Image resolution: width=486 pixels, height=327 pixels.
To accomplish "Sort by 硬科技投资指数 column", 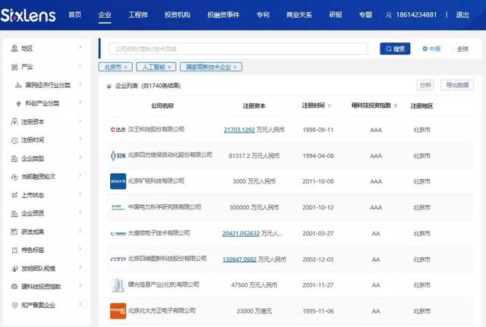I will pos(396,106).
